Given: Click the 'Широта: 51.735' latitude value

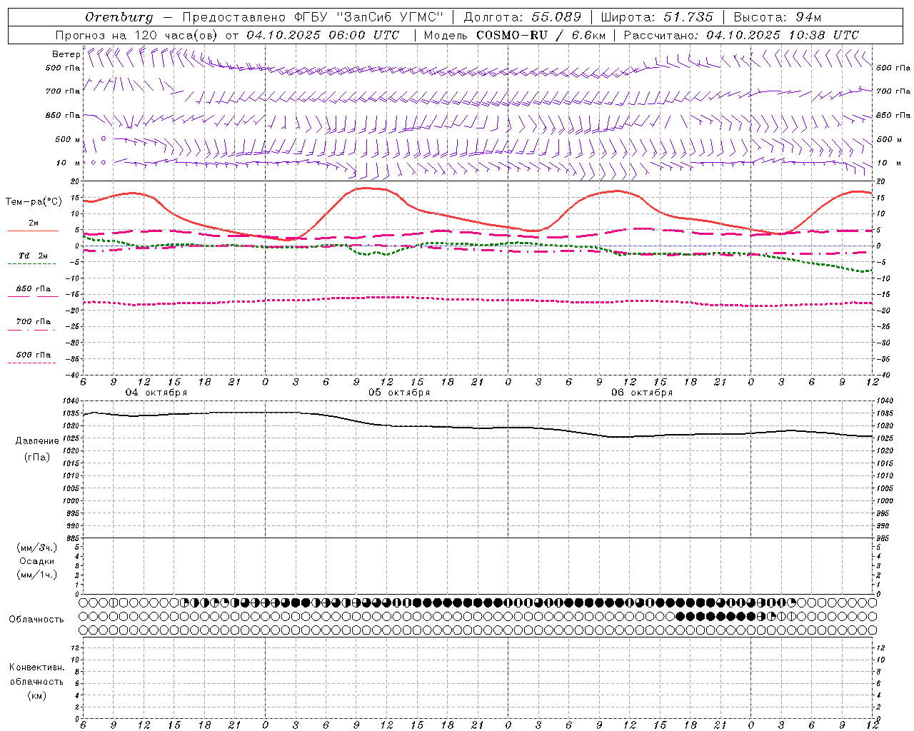Looking at the screenshot, I should (x=657, y=17).
